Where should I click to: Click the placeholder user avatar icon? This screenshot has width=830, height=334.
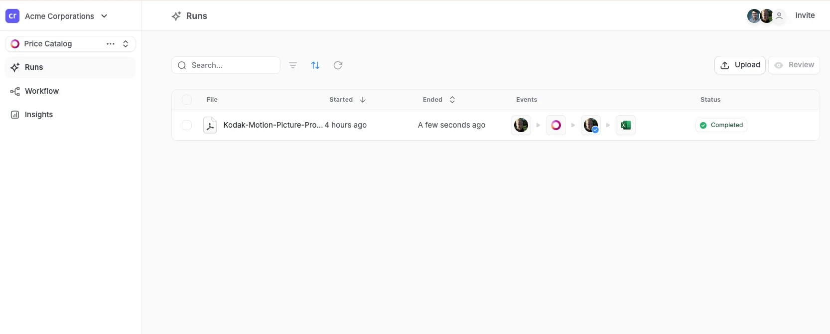(779, 16)
